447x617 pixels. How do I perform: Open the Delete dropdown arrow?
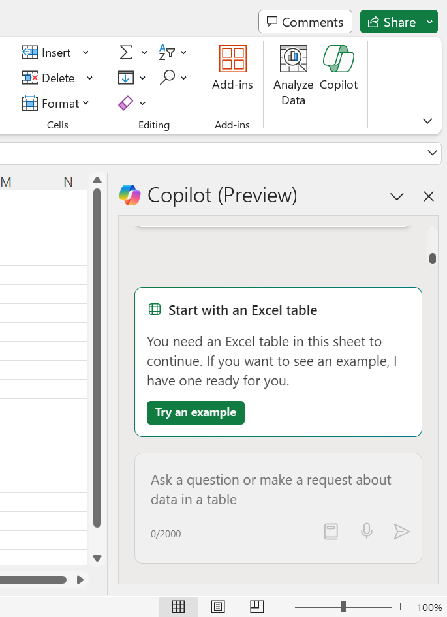(x=89, y=78)
